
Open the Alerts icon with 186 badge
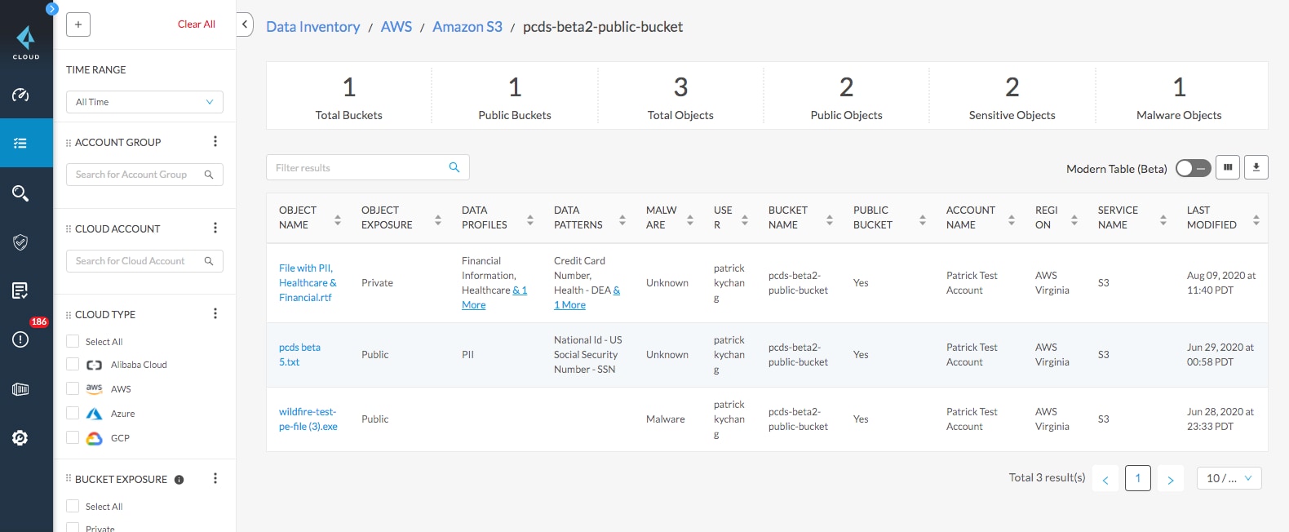(20, 339)
